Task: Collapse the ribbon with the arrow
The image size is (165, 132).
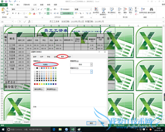Action: (x=163, y=17)
